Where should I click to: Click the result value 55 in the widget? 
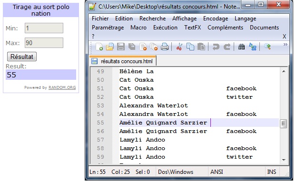(x=11, y=75)
